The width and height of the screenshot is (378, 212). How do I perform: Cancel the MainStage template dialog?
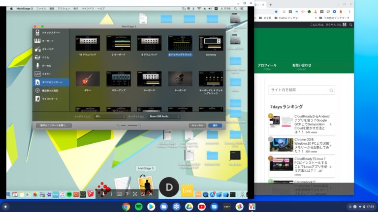point(197,126)
